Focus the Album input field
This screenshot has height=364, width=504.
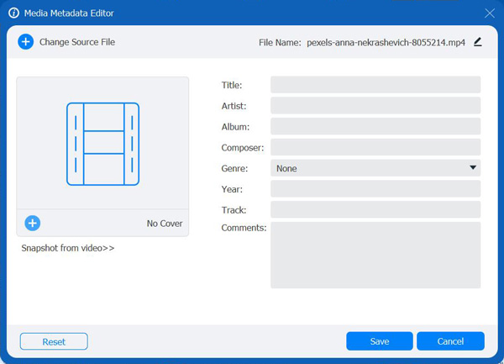pyautogui.click(x=375, y=126)
